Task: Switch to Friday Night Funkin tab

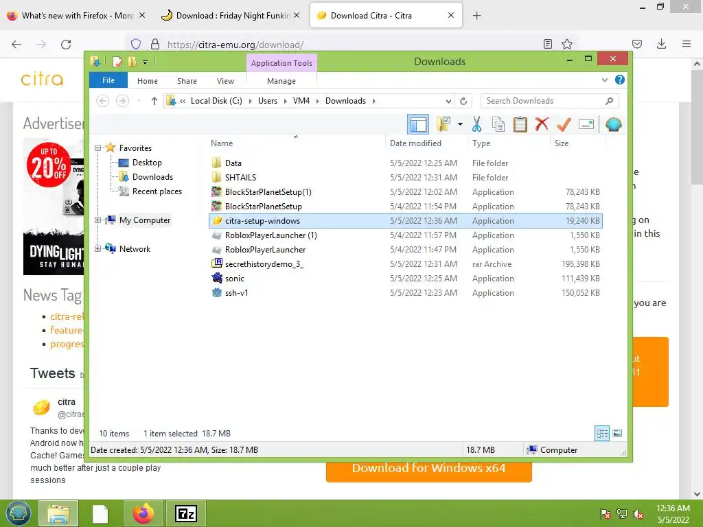Action: click(231, 16)
